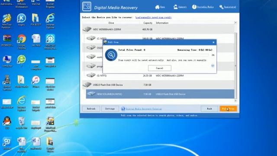Open the WeChat desktop shortcut

pyautogui.click(x=35, y=3)
